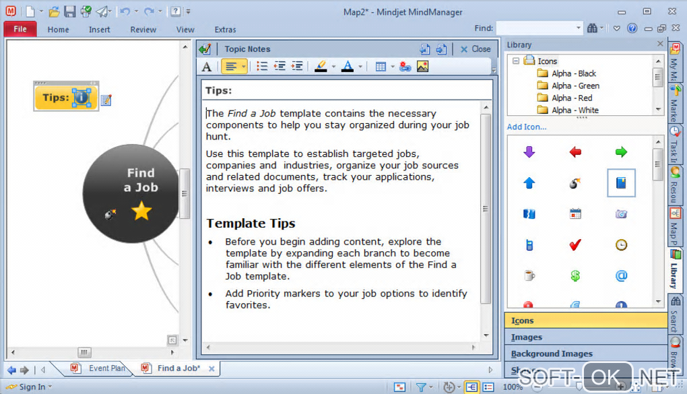Apply blue font color 'A' button

(x=348, y=67)
